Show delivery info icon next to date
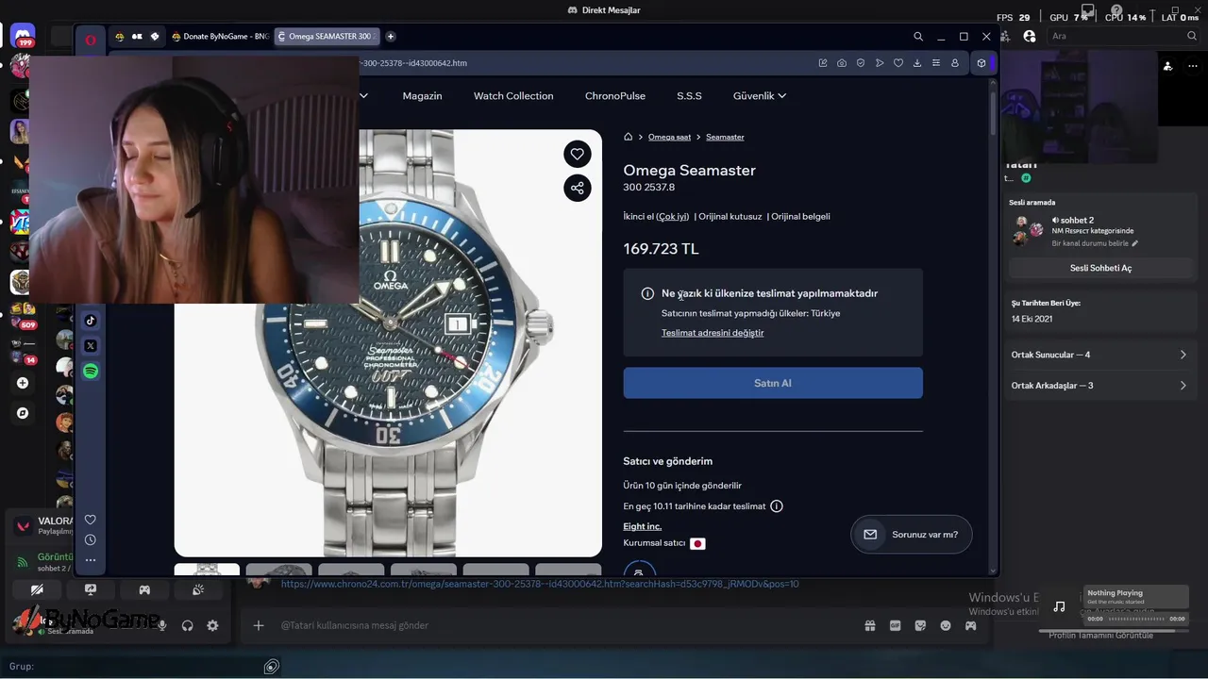This screenshot has width=1208, height=679. pos(777,506)
